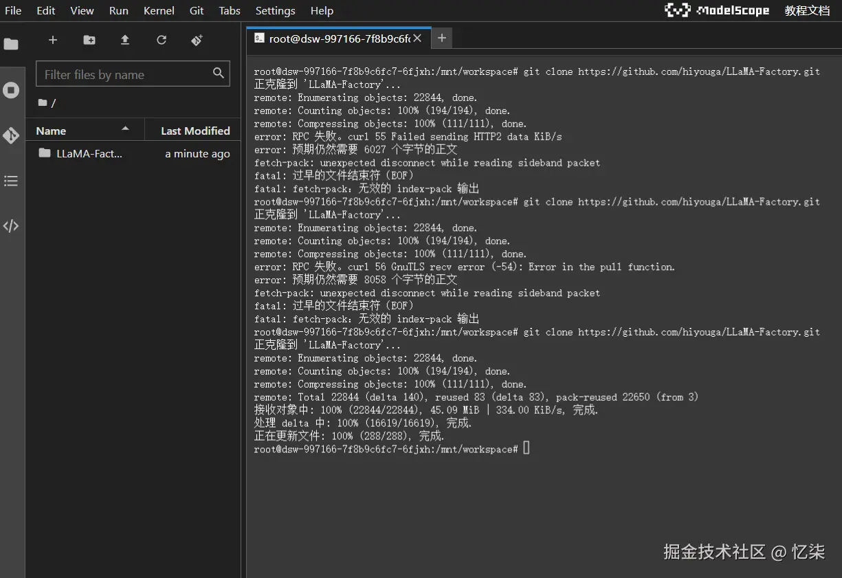Viewport: 842px width, 578px height.
Task: Open the Edit menu
Action: click(46, 10)
